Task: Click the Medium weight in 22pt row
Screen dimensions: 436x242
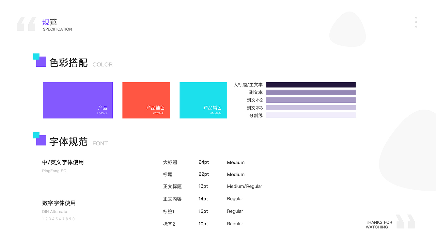Action: point(236,175)
